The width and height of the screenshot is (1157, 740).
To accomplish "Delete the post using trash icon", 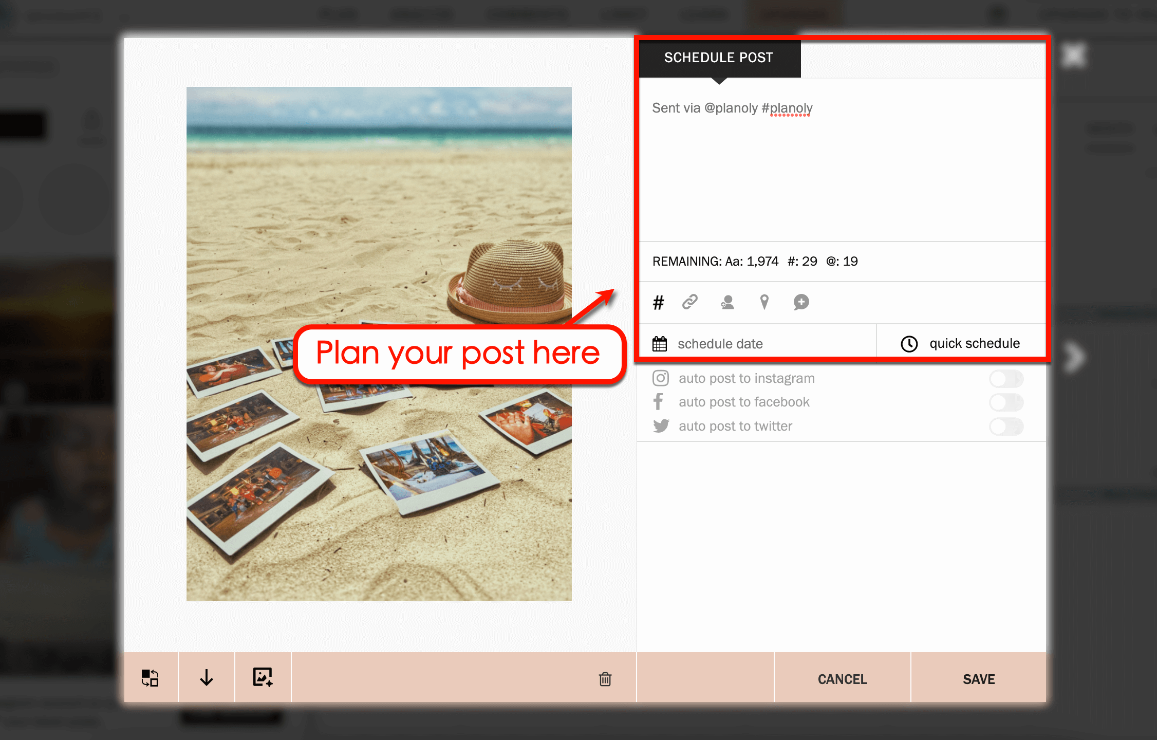I will [x=605, y=679].
